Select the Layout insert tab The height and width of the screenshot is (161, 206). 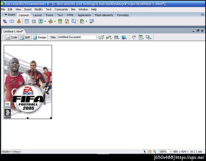37,15
